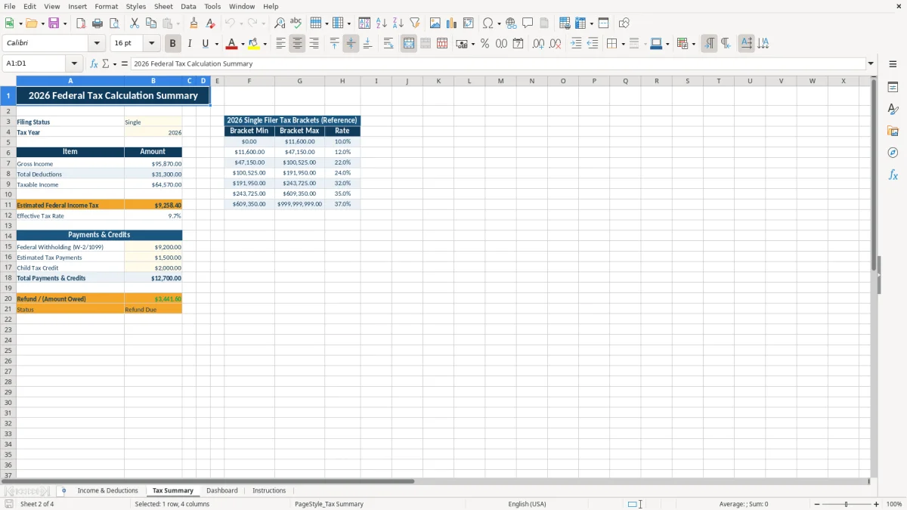Open underline style dropdown arrow
907x510 pixels.
pos(216,44)
